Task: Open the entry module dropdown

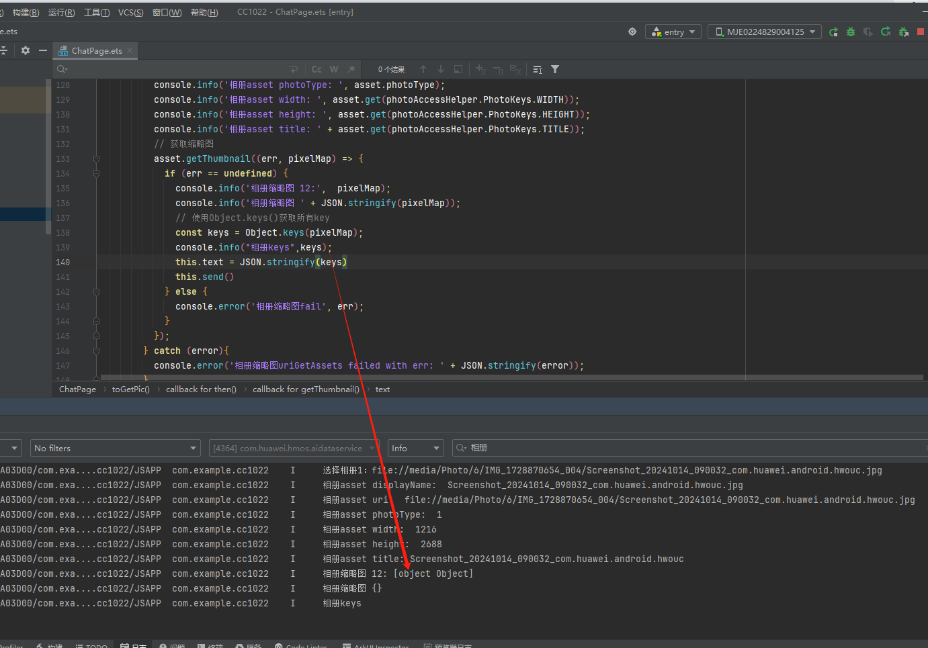Action: point(673,32)
